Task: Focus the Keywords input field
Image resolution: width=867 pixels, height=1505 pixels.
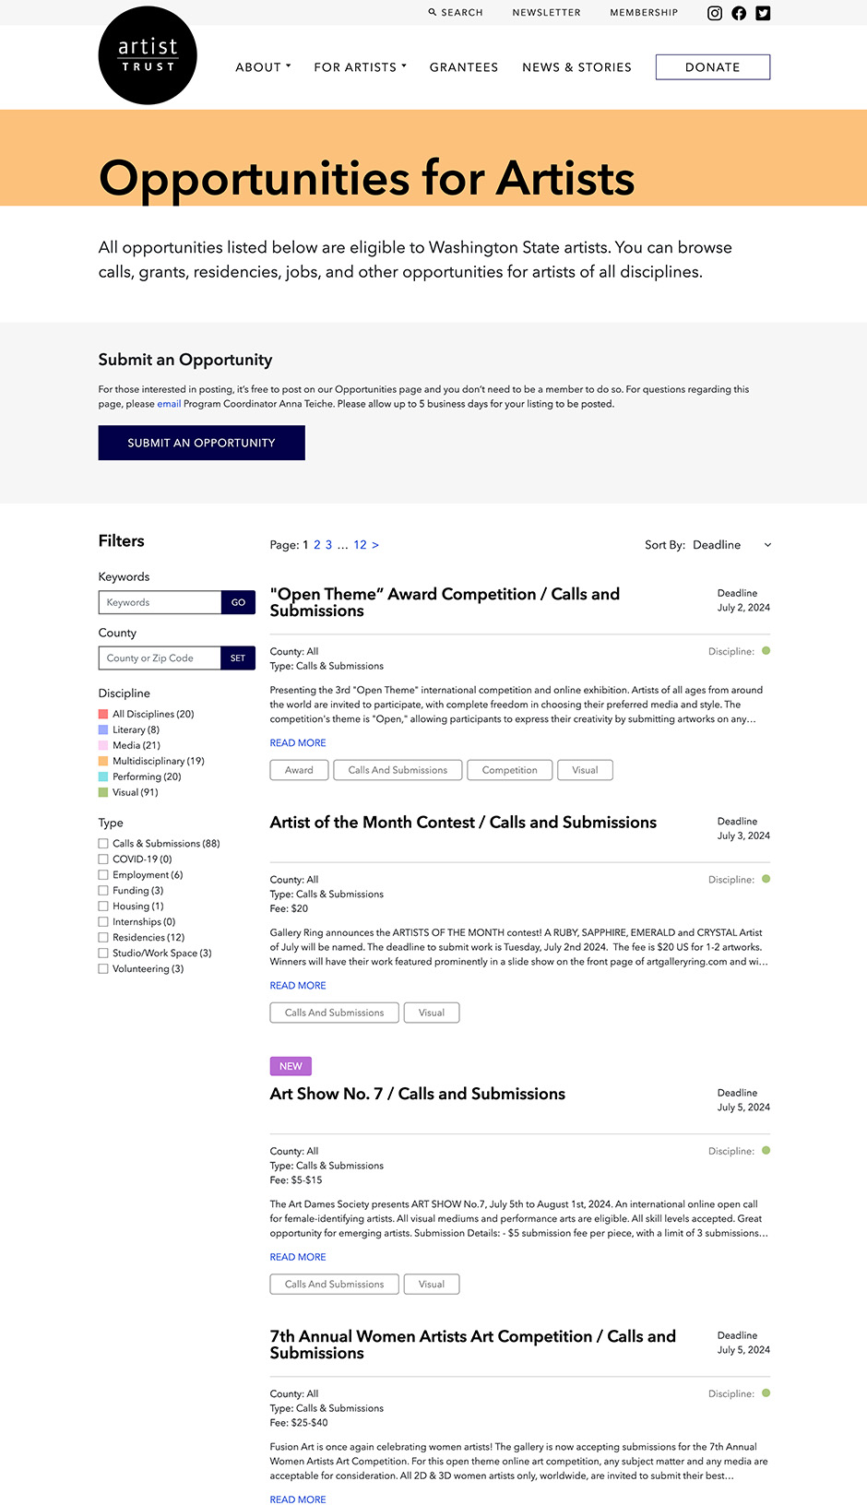Action: [160, 602]
